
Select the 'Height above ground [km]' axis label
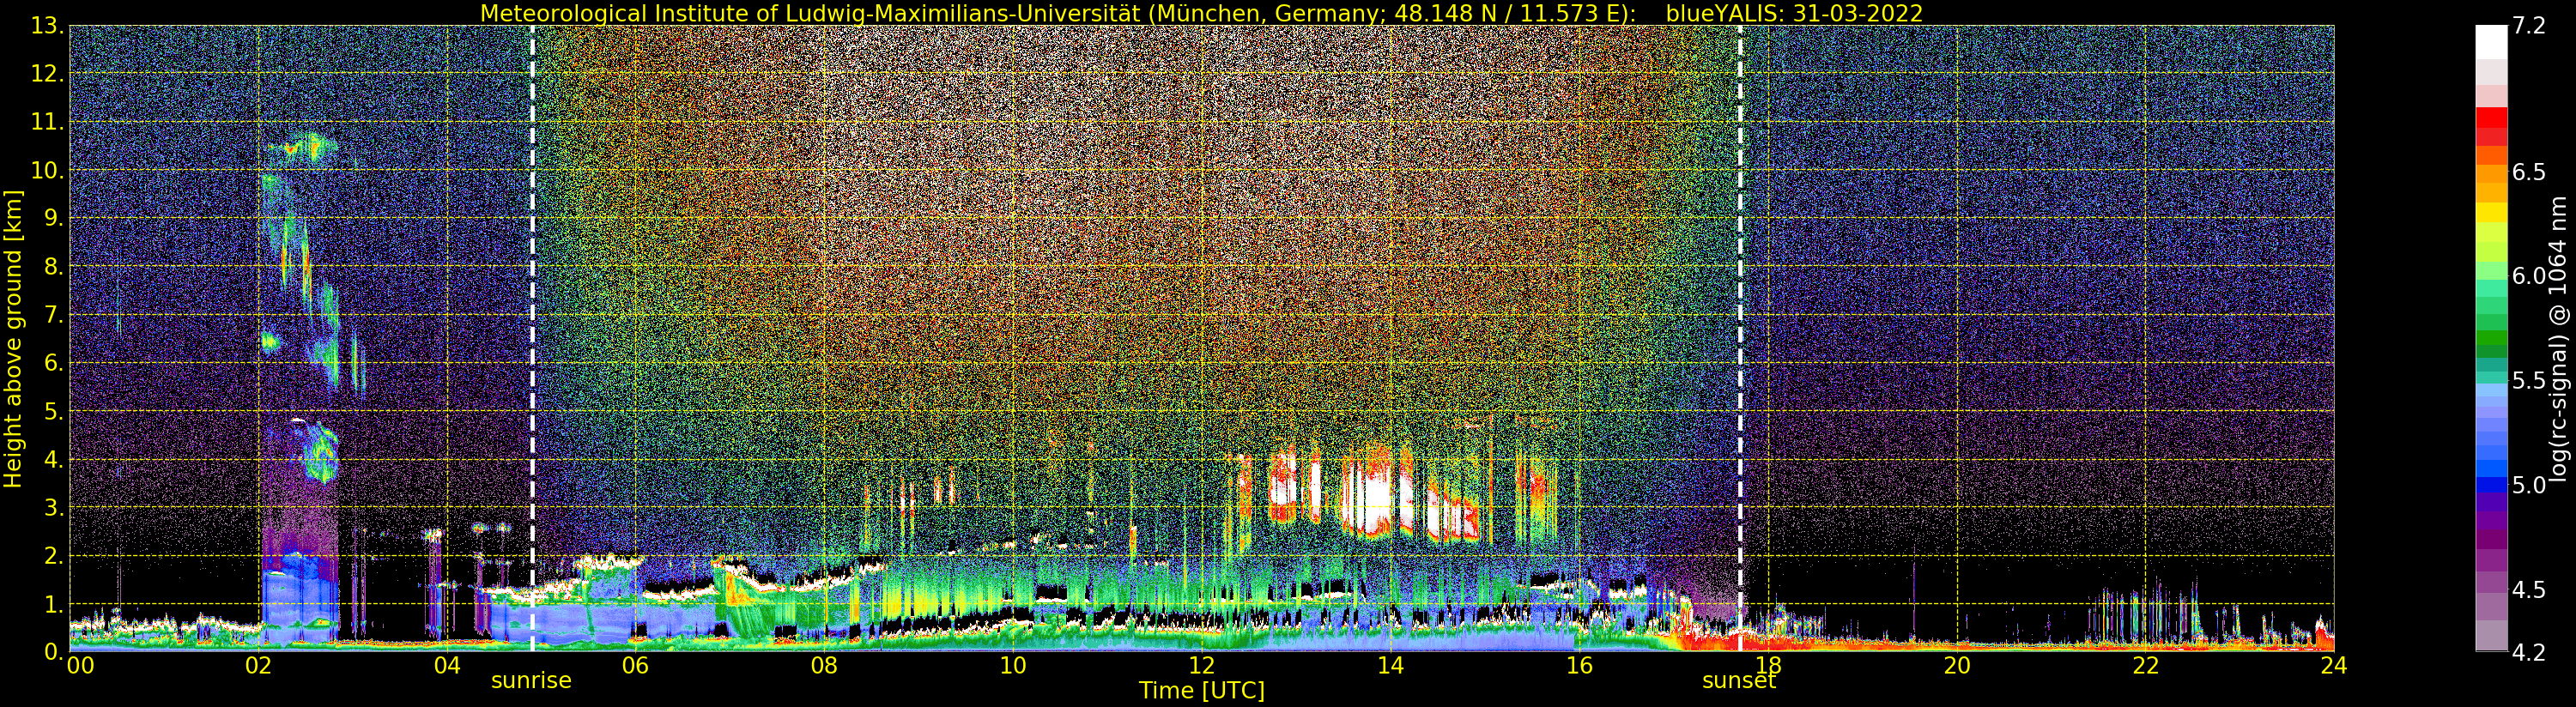click(13, 339)
